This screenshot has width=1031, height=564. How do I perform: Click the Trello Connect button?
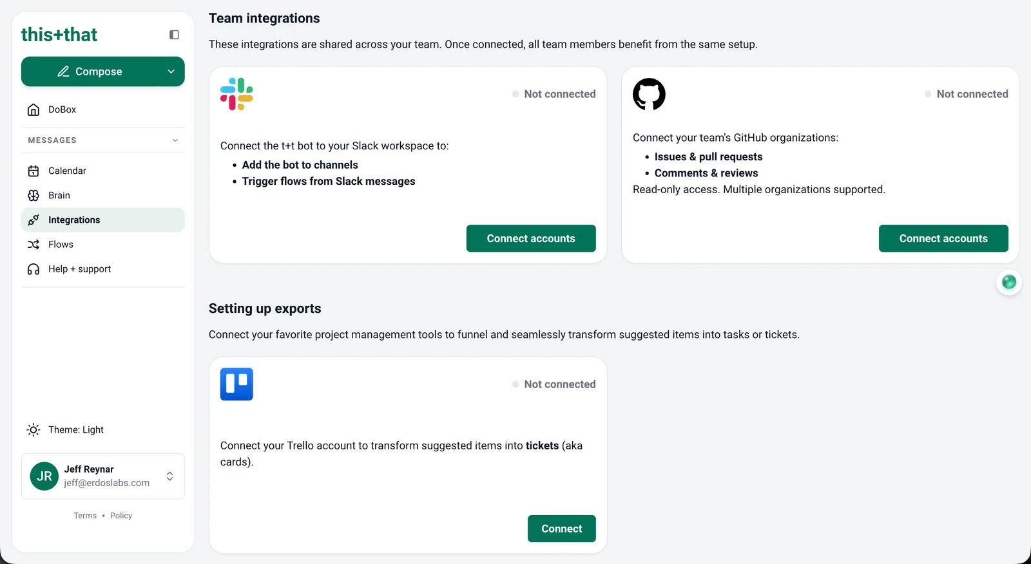[562, 529]
